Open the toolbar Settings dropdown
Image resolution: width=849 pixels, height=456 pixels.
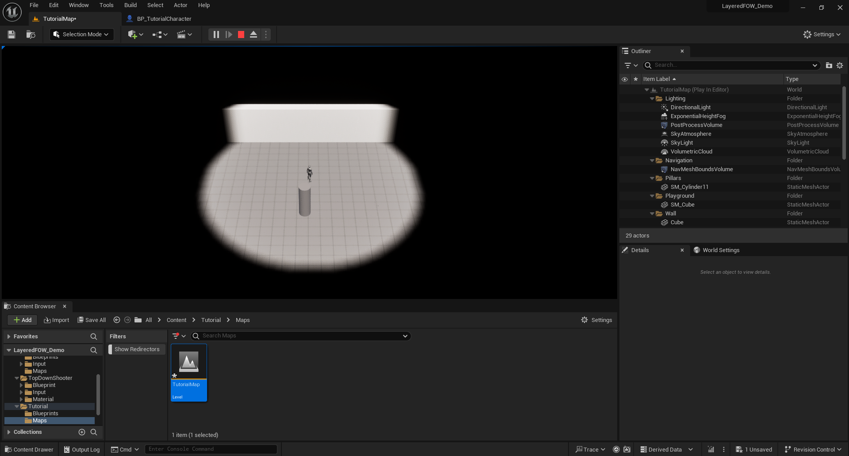tap(822, 34)
